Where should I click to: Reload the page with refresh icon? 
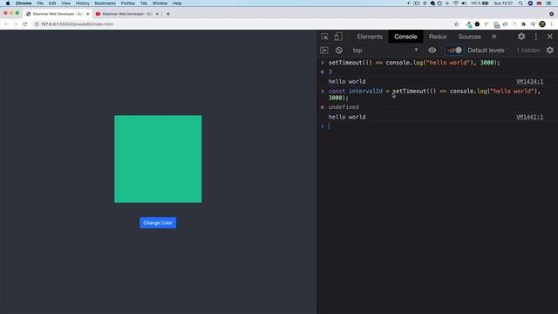pyautogui.click(x=25, y=24)
